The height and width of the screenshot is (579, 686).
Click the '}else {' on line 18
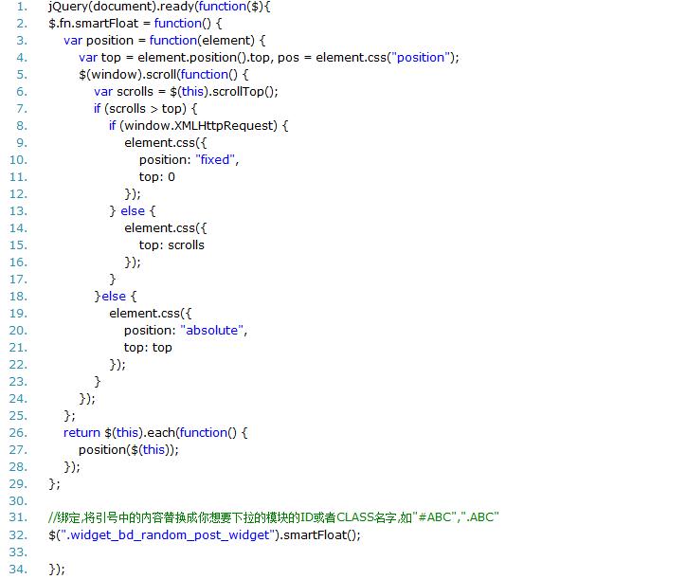[116, 297]
